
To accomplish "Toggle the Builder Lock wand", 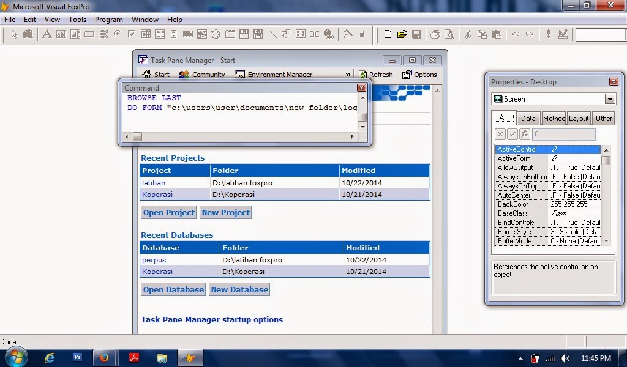I will pyautogui.click(x=348, y=34).
